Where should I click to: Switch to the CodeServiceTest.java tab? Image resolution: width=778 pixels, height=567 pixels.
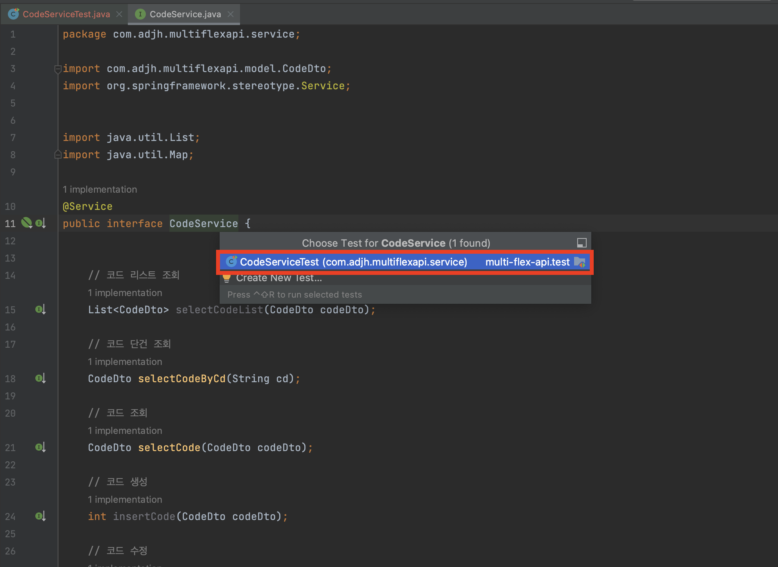click(x=66, y=14)
